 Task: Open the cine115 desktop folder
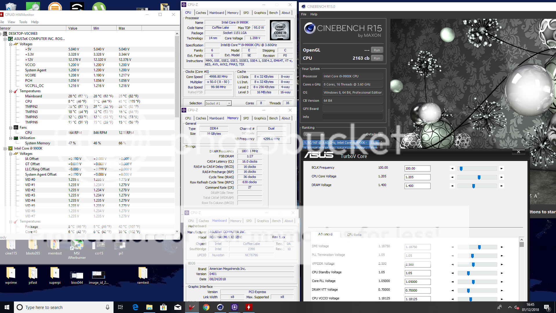(11, 247)
